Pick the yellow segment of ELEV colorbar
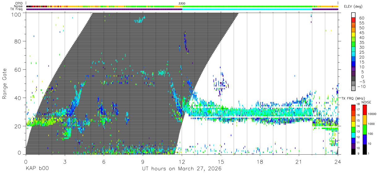Screen dimensions: 380x175 coord(353,35)
